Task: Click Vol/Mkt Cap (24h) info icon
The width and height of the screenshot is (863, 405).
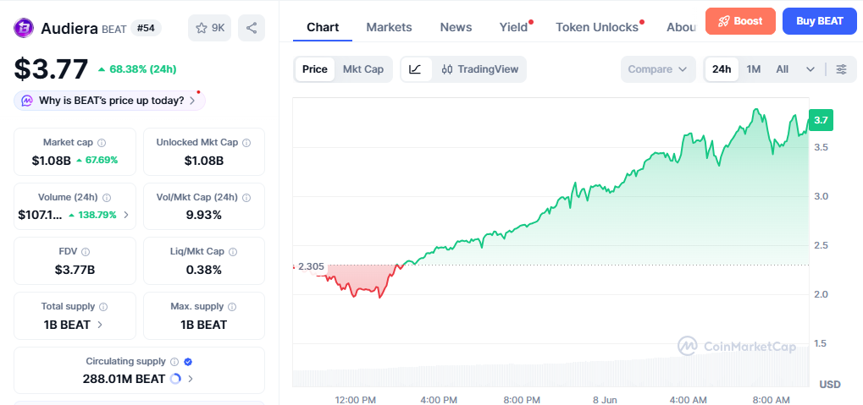Action: click(x=246, y=197)
